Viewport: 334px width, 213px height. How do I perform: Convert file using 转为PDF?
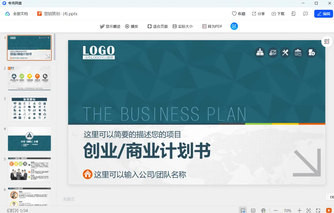pos(212,26)
